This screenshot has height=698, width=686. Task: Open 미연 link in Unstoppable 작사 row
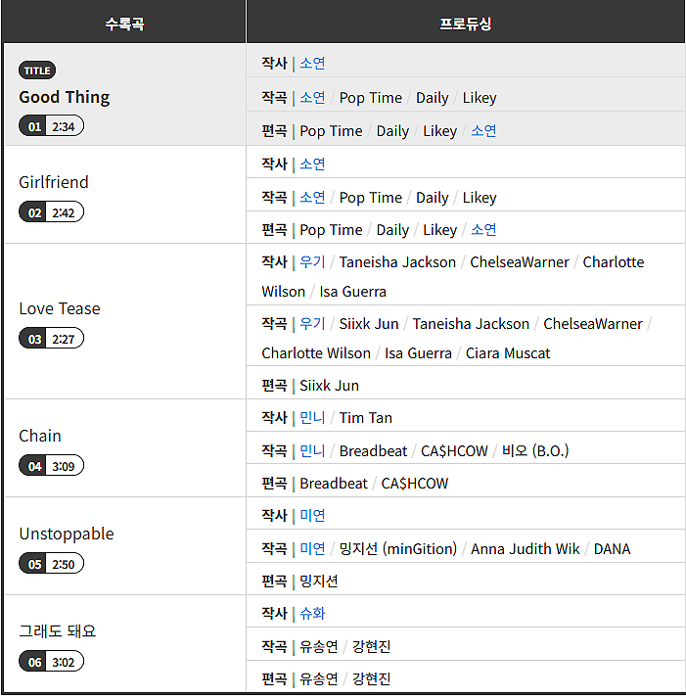click(312, 516)
